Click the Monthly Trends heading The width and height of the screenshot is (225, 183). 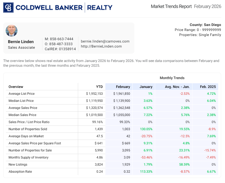172,78
